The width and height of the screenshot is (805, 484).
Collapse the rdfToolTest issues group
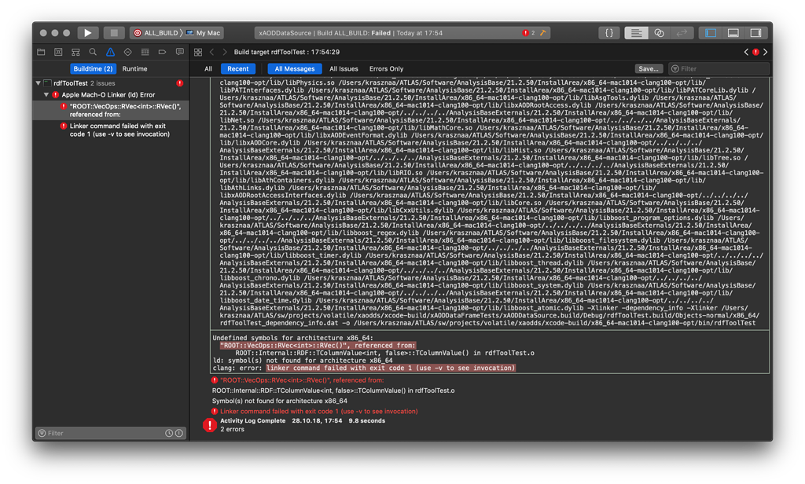coord(38,83)
